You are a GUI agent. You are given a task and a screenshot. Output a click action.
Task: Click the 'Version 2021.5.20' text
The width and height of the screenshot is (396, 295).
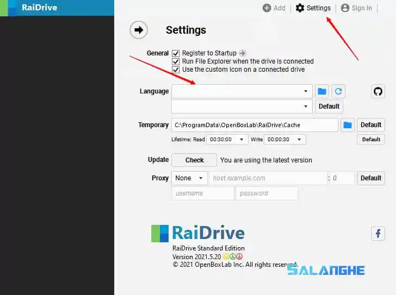[x=197, y=256]
